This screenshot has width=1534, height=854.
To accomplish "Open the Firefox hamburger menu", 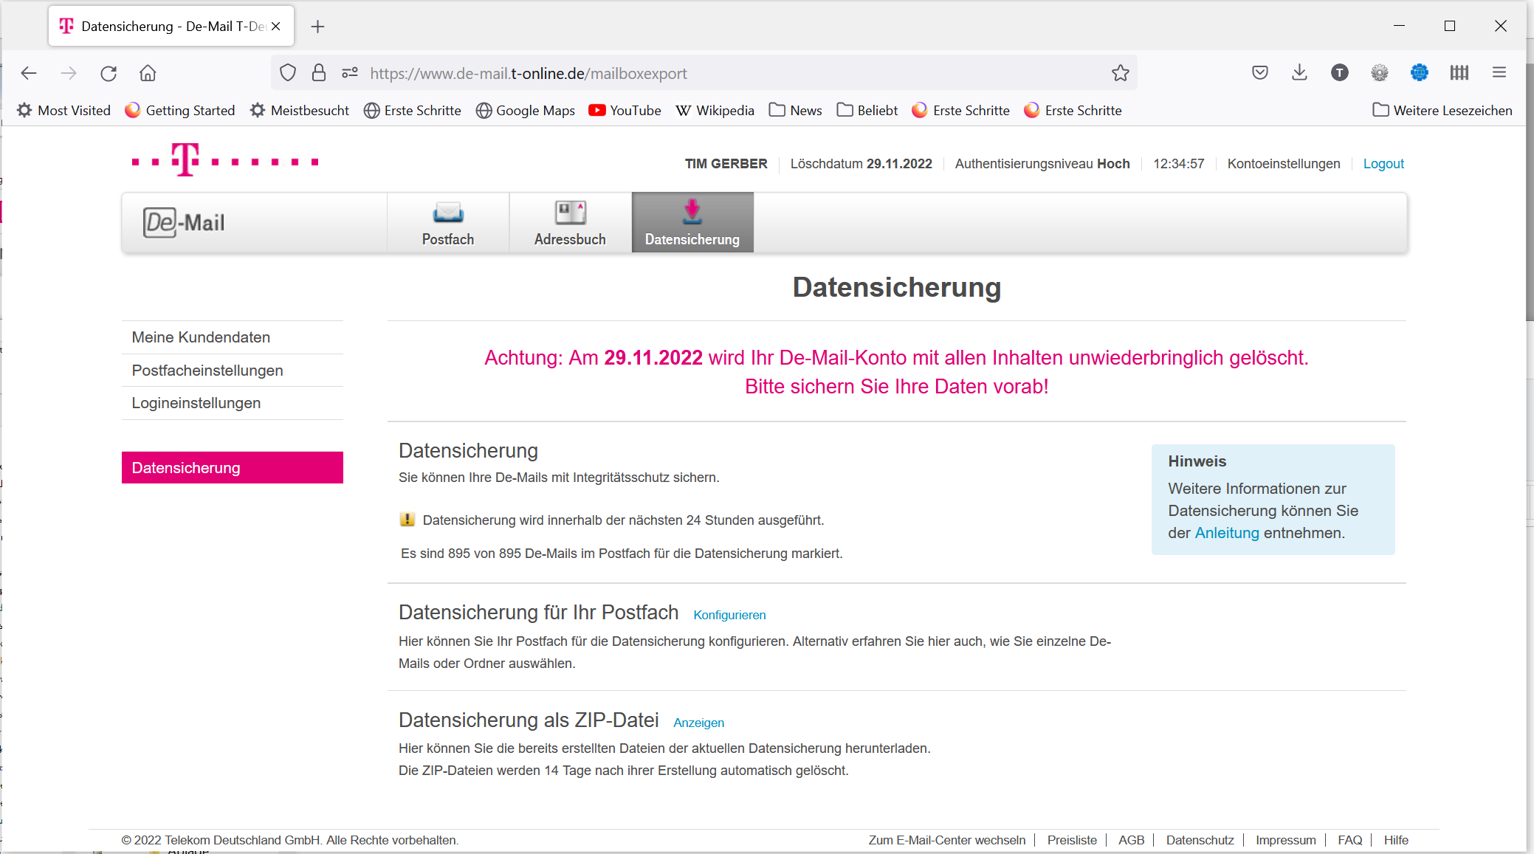I will [x=1499, y=72].
